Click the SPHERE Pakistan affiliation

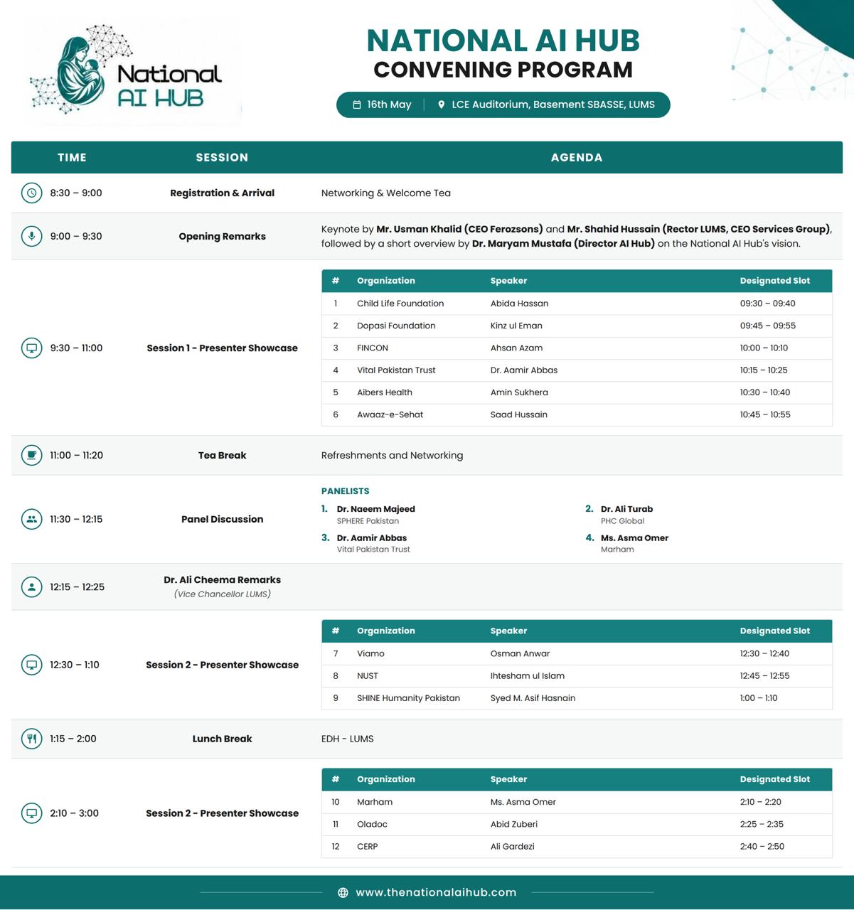pos(368,521)
